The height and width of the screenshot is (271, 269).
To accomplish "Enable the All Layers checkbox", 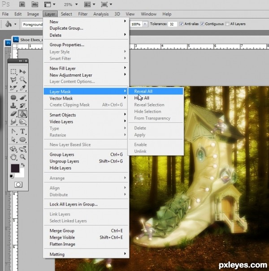I will 227,24.
